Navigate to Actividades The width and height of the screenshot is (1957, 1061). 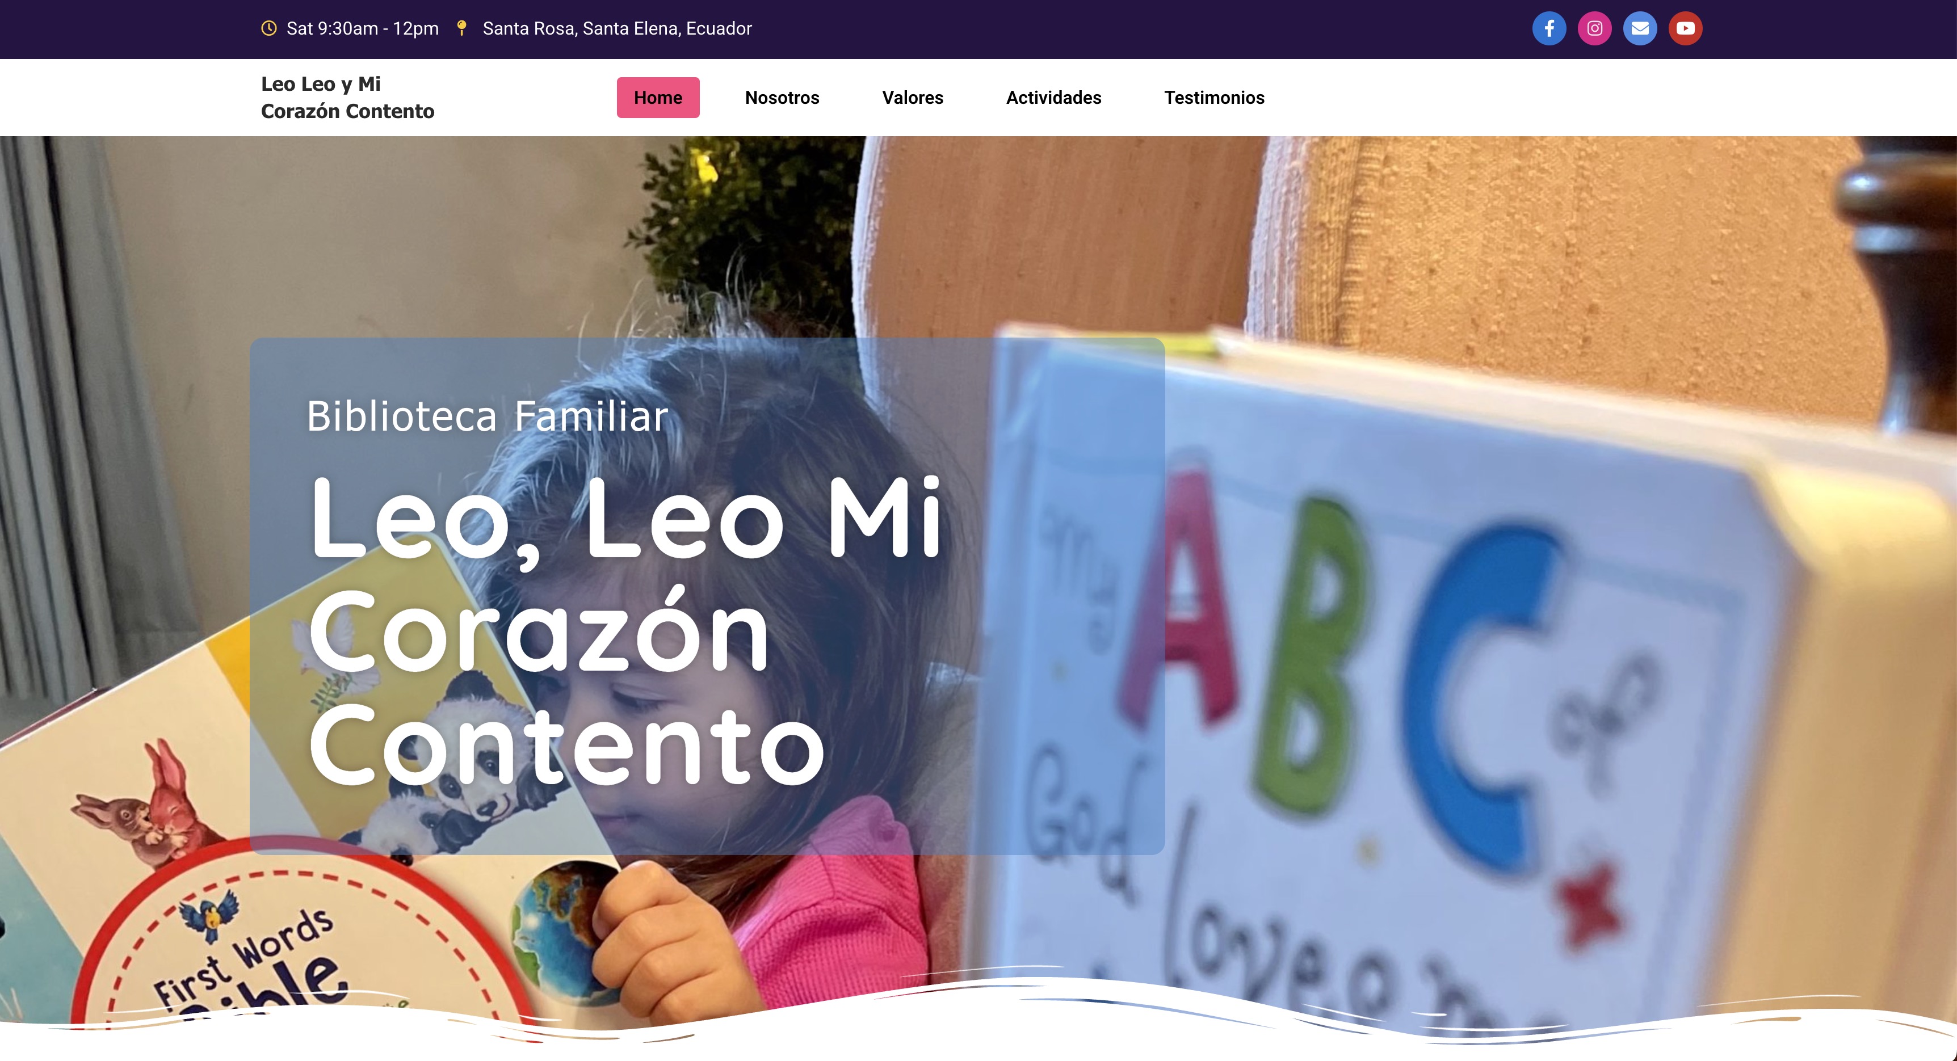coord(1054,97)
